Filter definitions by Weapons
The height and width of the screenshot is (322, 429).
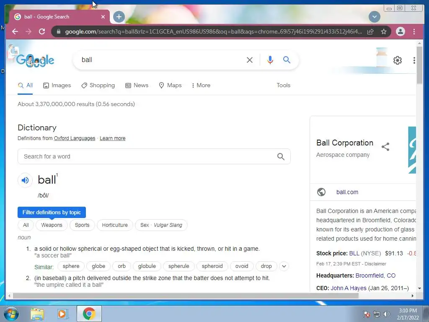tap(52, 225)
